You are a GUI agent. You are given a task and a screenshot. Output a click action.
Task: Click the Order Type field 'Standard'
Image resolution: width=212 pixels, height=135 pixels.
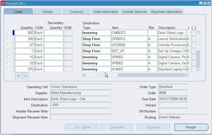(x=173, y=87)
